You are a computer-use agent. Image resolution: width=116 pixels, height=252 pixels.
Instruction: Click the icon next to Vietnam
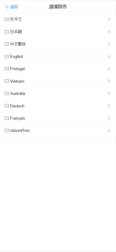pos(7,81)
